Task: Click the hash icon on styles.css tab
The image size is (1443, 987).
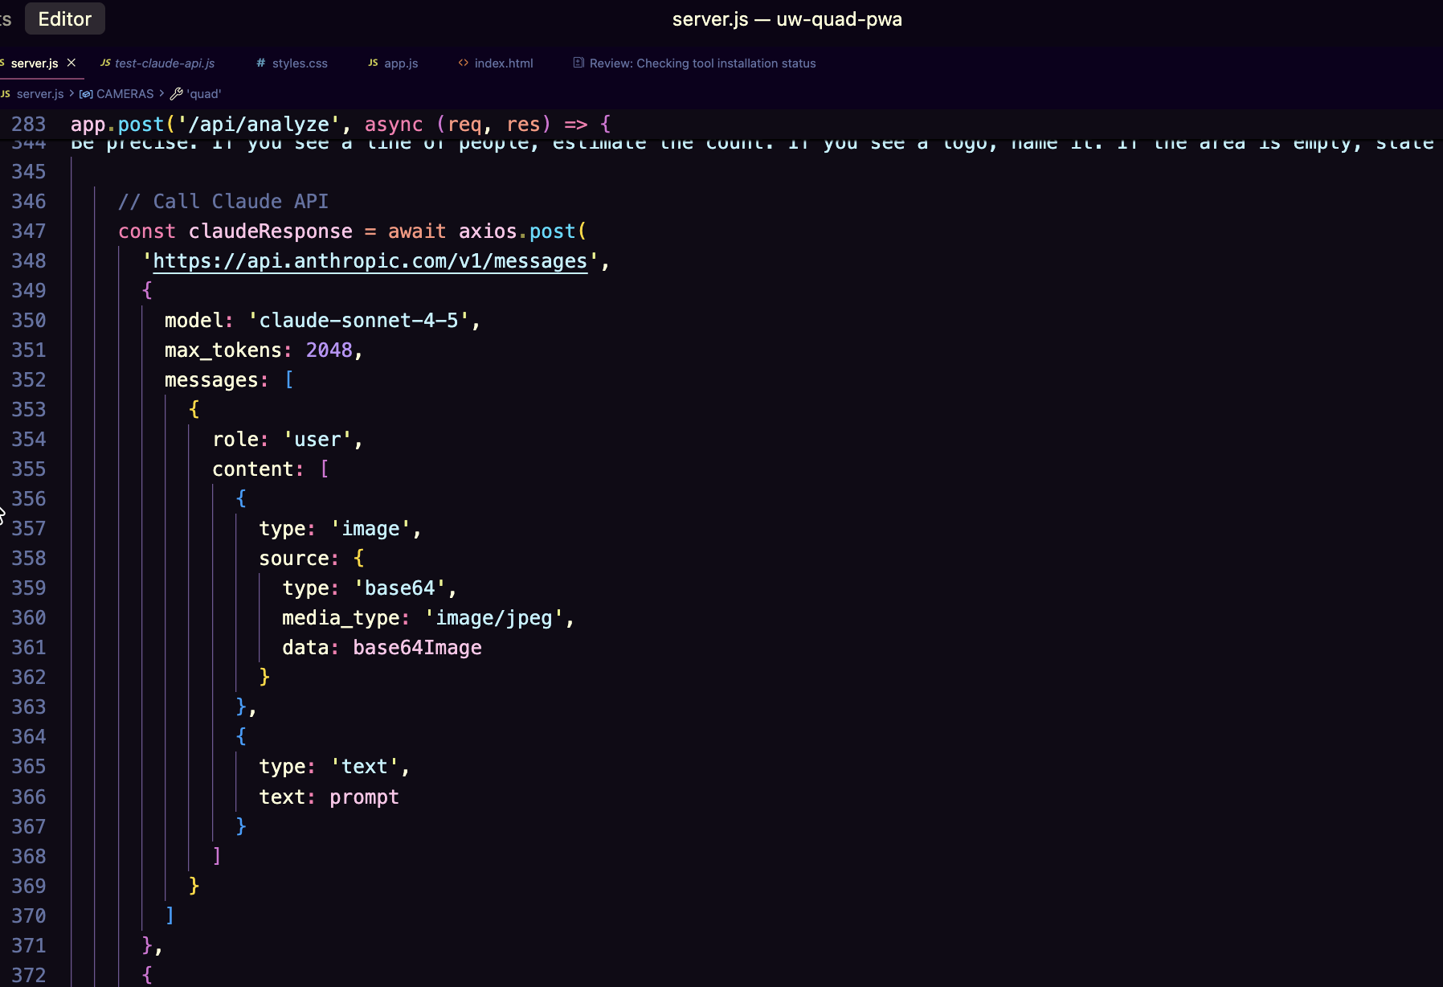Action: click(x=261, y=63)
